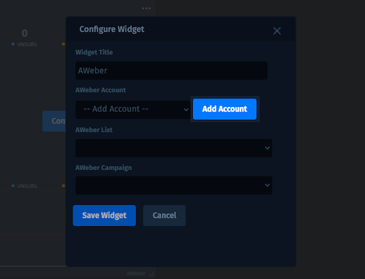Viewport: 365px width, 279px height.
Task: Click the AWeber List label
Action: pyautogui.click(x=94, y=129)
